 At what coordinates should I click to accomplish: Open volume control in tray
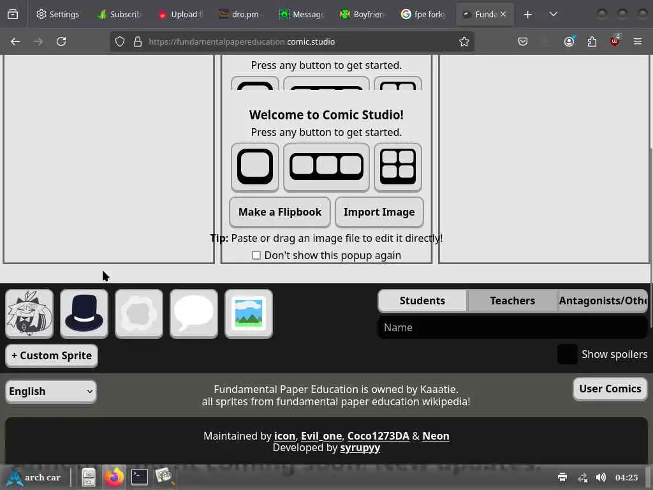[601, 477]
